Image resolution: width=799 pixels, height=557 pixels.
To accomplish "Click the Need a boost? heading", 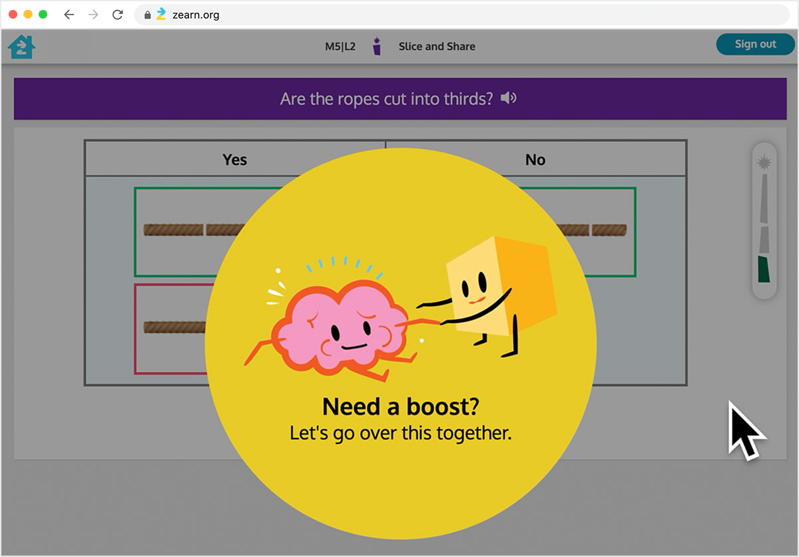I will pyautogui.click(x=401, y=406).
